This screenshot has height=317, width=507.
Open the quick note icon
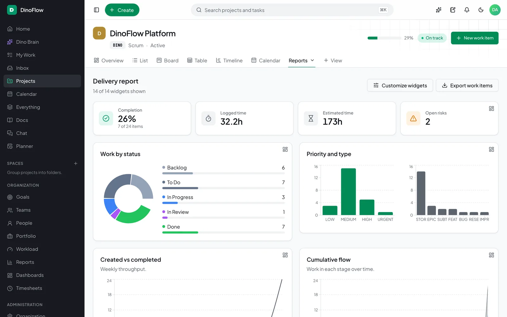click(x=453, y=10)
